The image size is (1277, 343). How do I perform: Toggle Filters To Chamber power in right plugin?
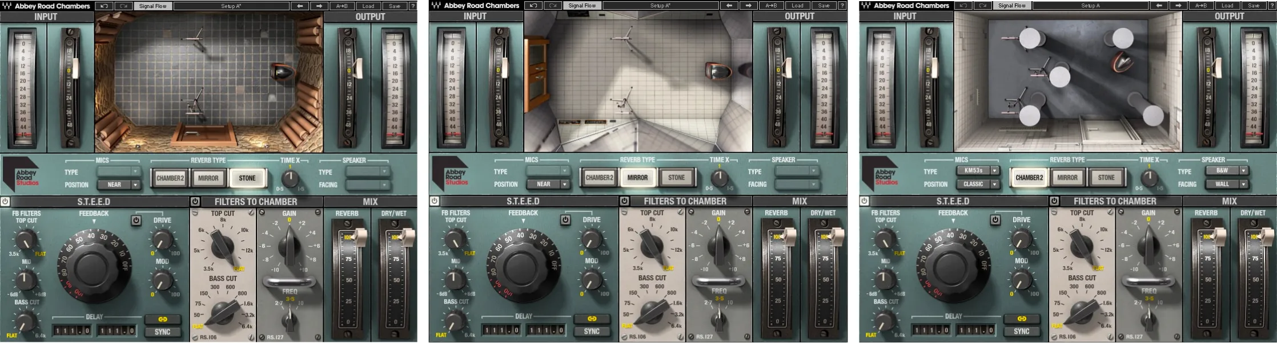click(1055, 201)
